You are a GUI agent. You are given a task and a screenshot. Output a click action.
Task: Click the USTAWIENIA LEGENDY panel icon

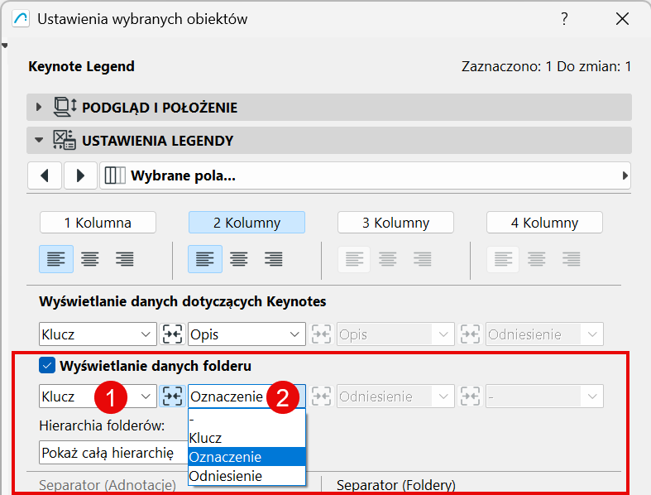tap(65, 140)
